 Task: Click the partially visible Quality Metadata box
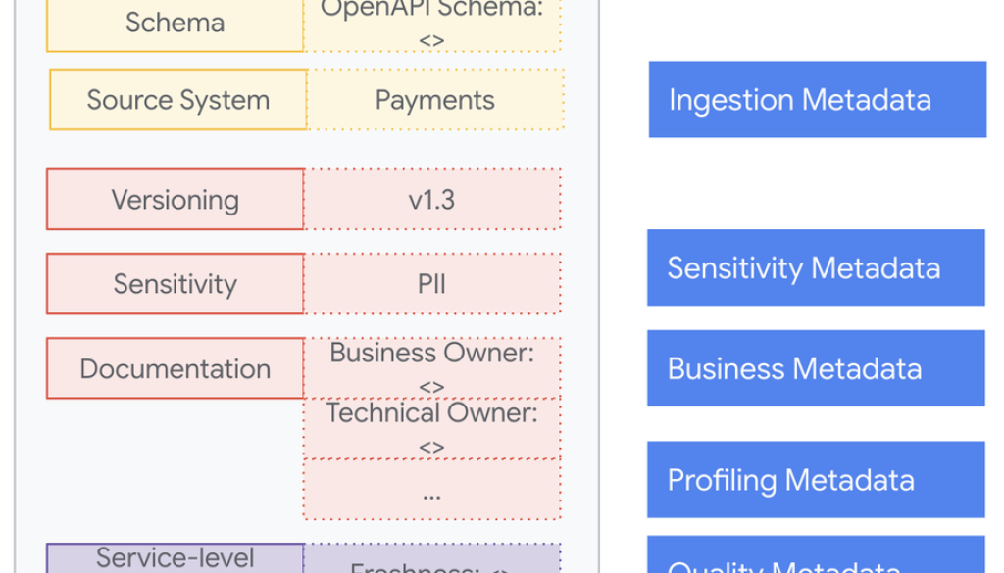coord(816,557)
